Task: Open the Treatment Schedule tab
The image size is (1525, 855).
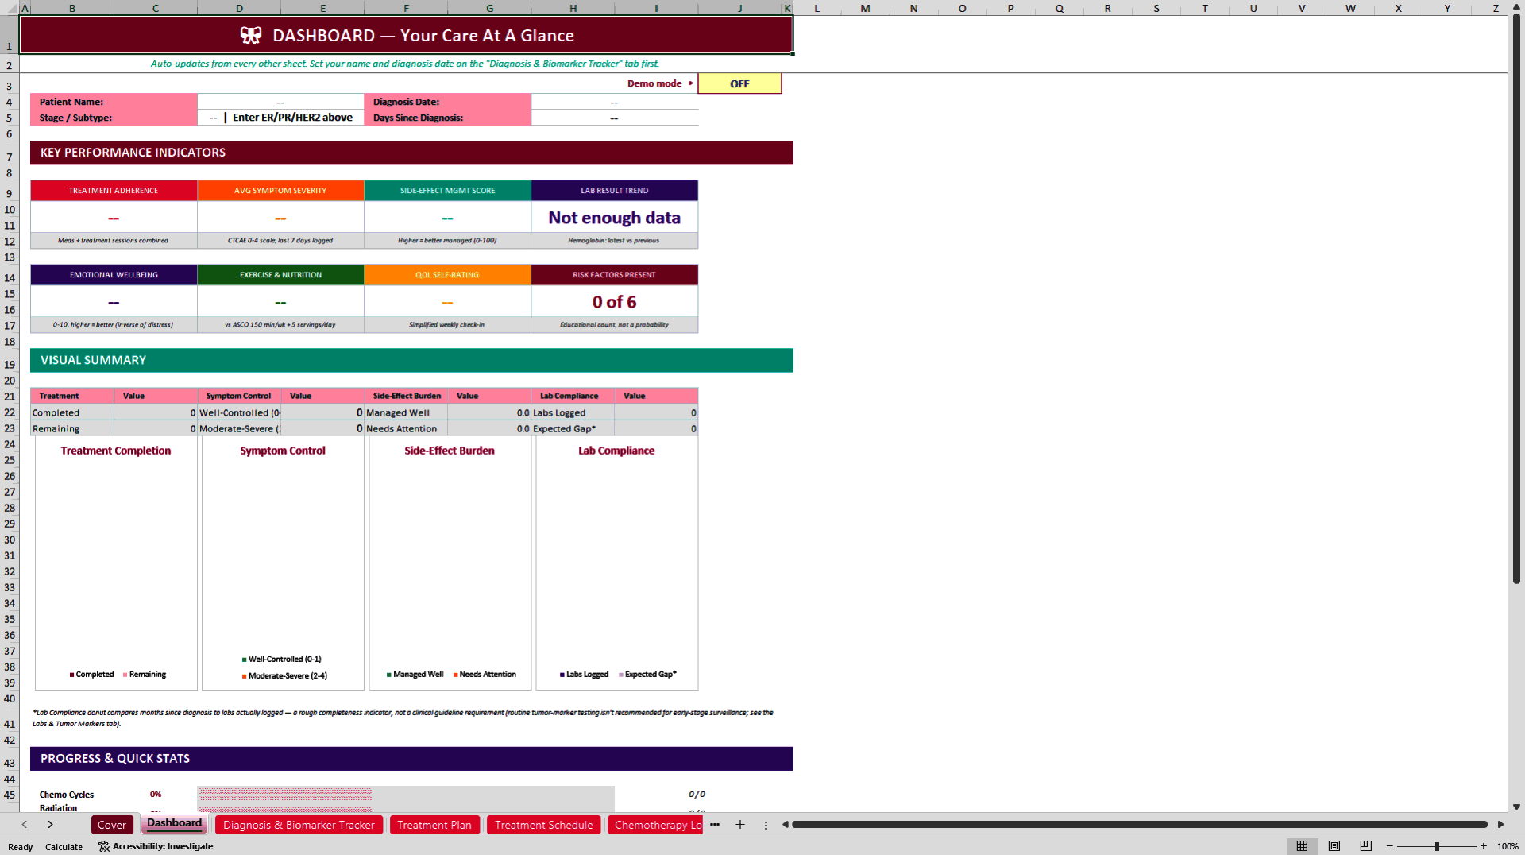Action: tap(544, 825)
